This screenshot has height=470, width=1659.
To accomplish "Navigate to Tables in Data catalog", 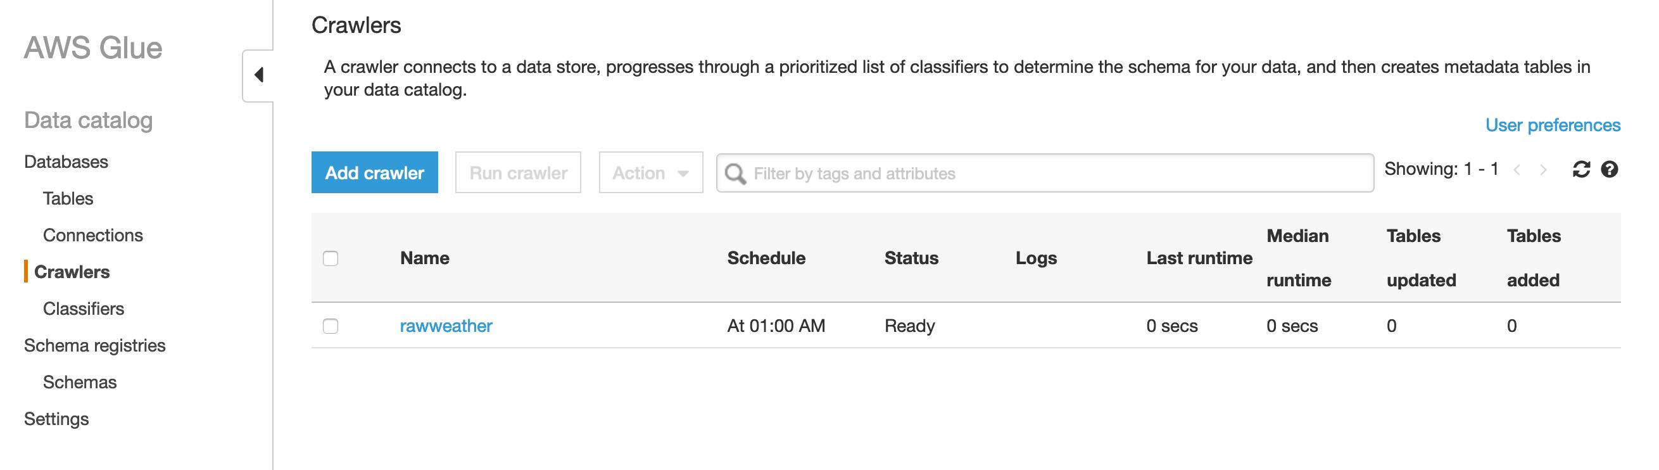I will click(68, 198).
